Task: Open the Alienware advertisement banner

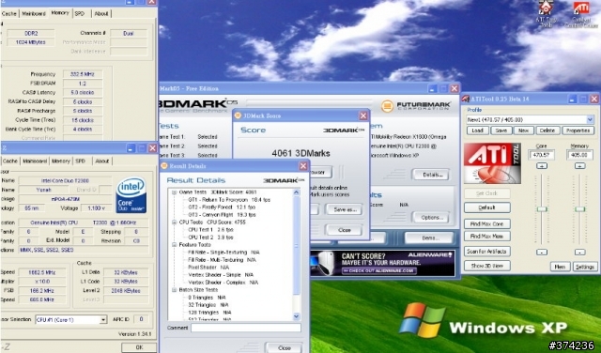Action: pos(382,263)
